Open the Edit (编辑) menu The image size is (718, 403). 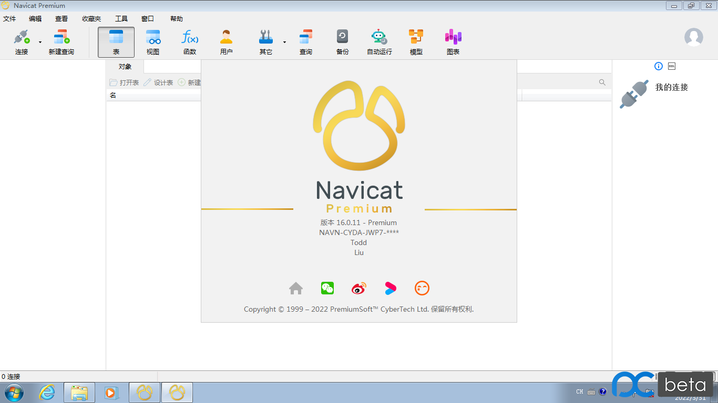[x=35, y=18]
